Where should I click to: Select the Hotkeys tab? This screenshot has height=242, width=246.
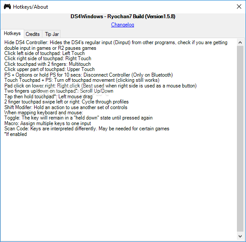click(12, 33)
